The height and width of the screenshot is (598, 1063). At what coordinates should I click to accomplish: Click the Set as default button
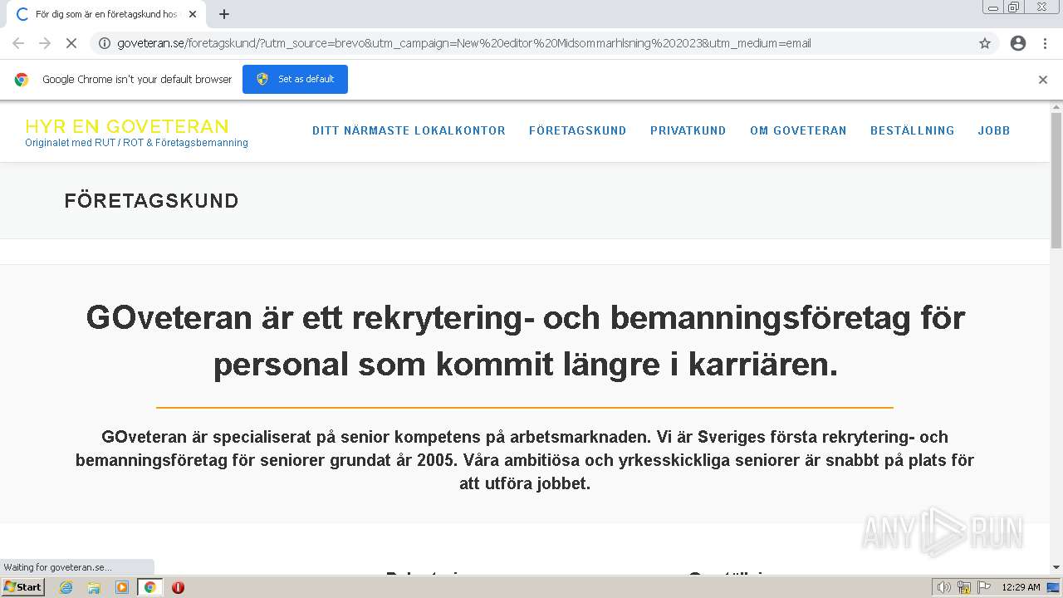tap(295, 79)
